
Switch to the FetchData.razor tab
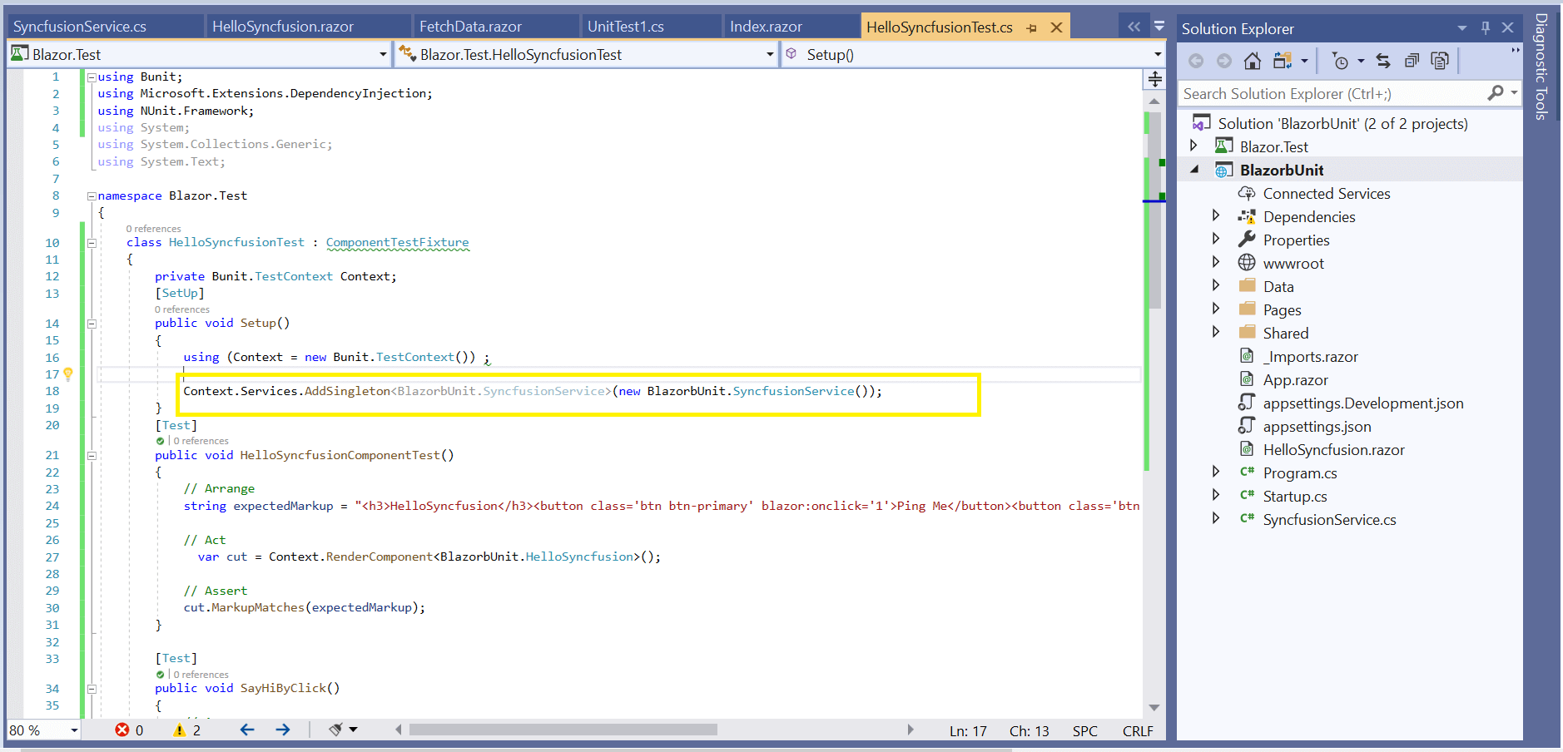(470, 27)
